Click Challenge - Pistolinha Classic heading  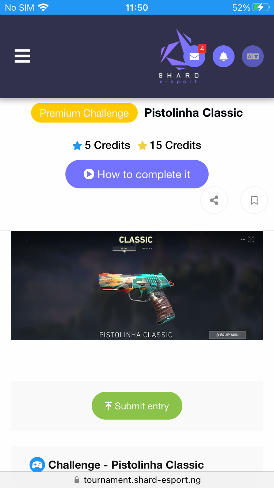click(126, 465)
